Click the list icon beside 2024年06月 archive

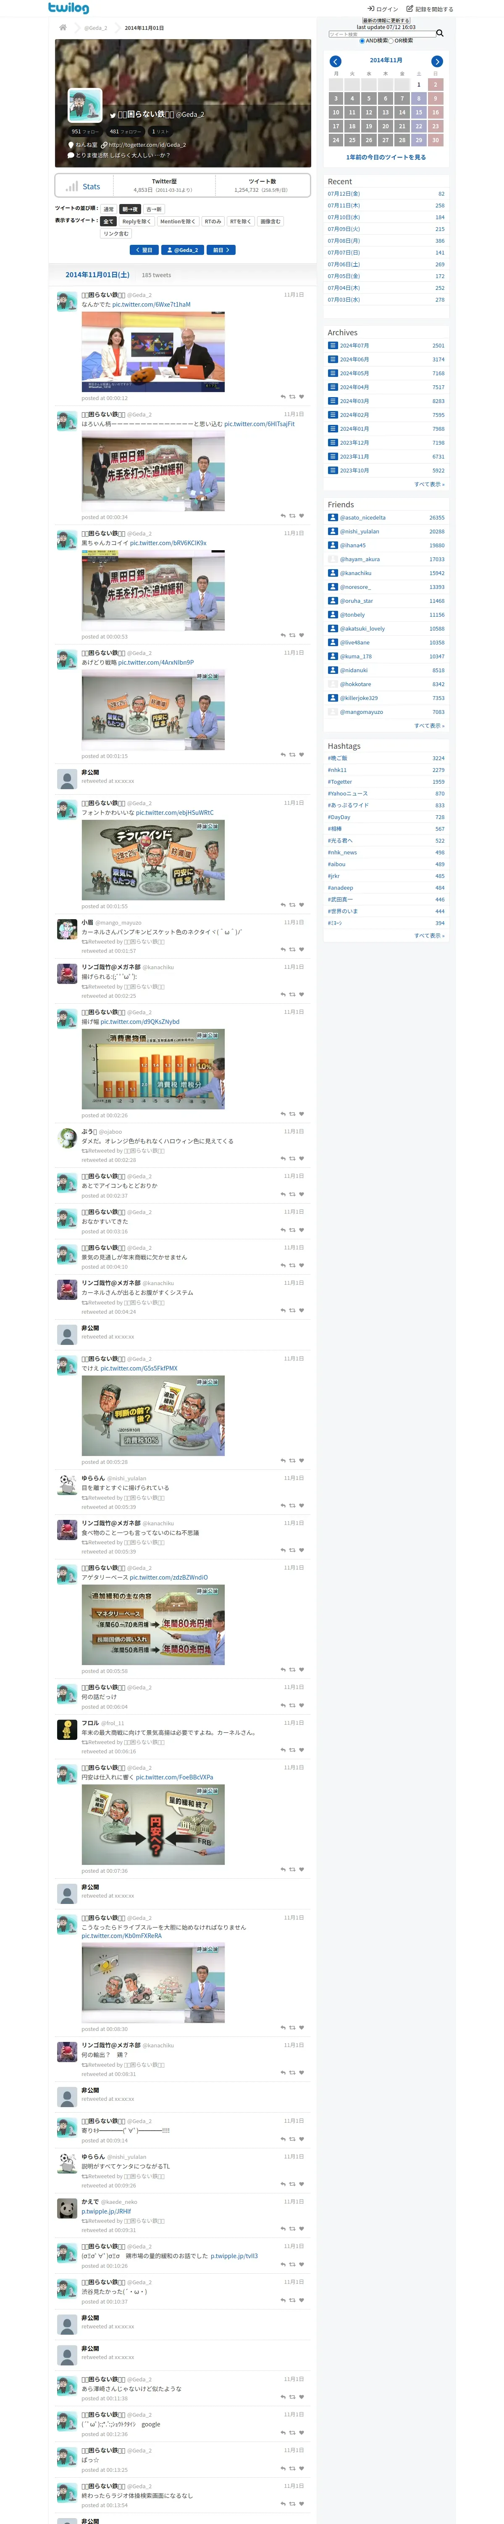(x=333, y=360)
